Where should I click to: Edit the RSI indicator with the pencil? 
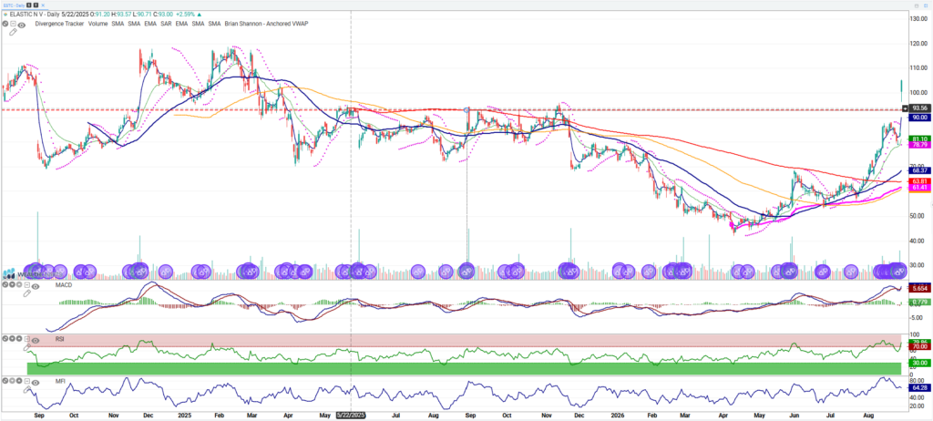(26, 347)
